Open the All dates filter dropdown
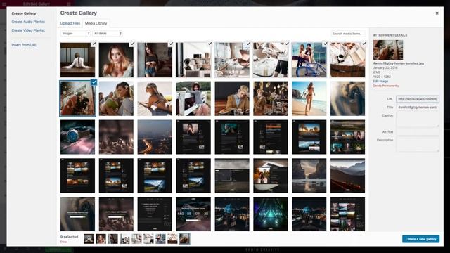Image resolution: width=450 pixels, height=253 pixels. tap(108, 34)
